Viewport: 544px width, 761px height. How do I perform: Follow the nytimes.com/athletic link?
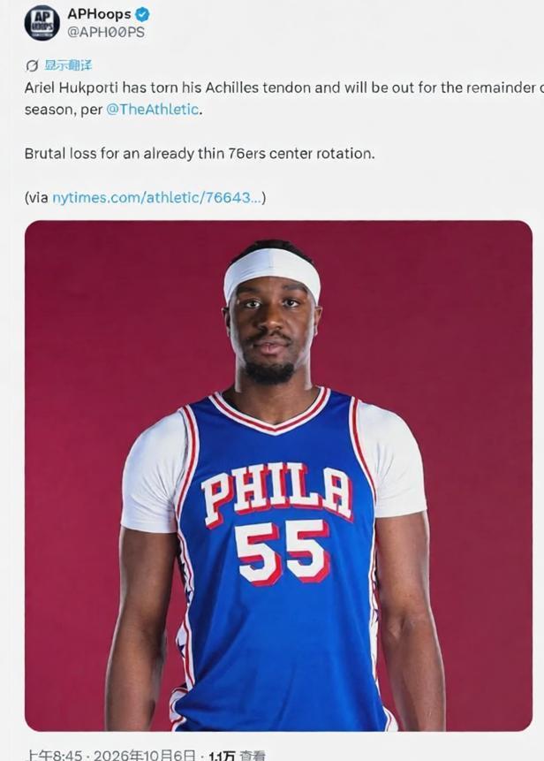(156, 197)
